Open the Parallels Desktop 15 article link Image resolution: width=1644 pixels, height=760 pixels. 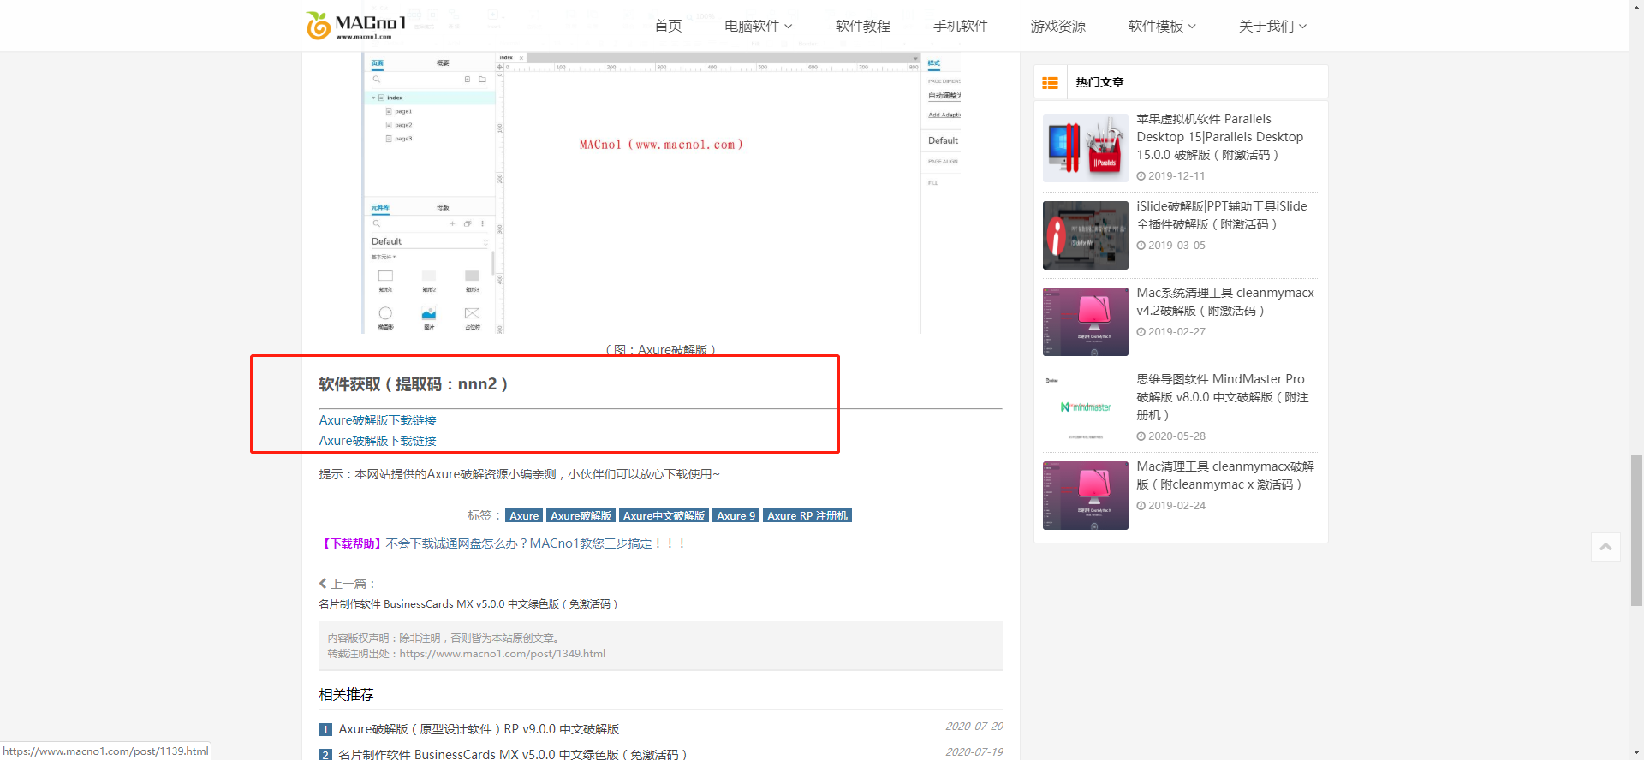(1220, 137)
